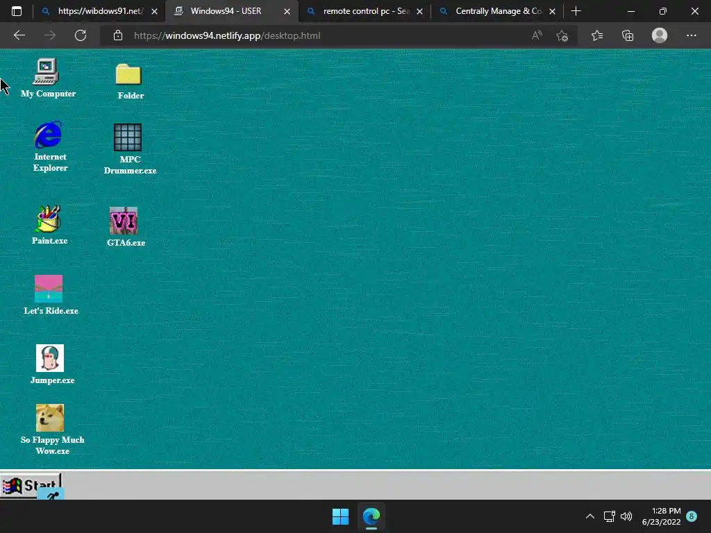711x533 pixels.
Task: Open the Favorites list icon
Action: [597, 35]
